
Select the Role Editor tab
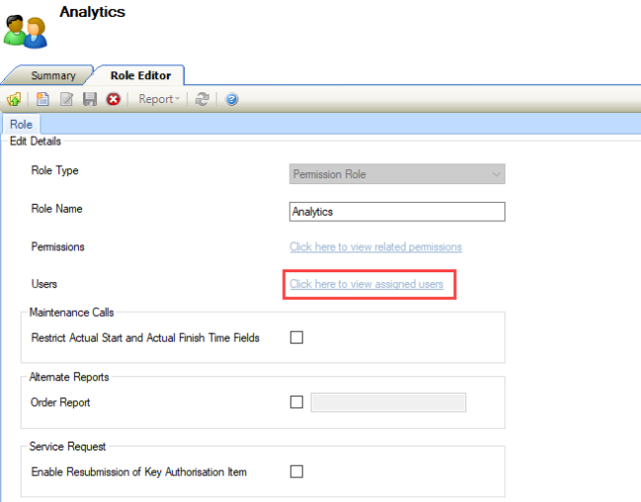[139, 75]
